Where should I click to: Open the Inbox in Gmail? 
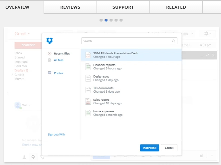[18, 53]
